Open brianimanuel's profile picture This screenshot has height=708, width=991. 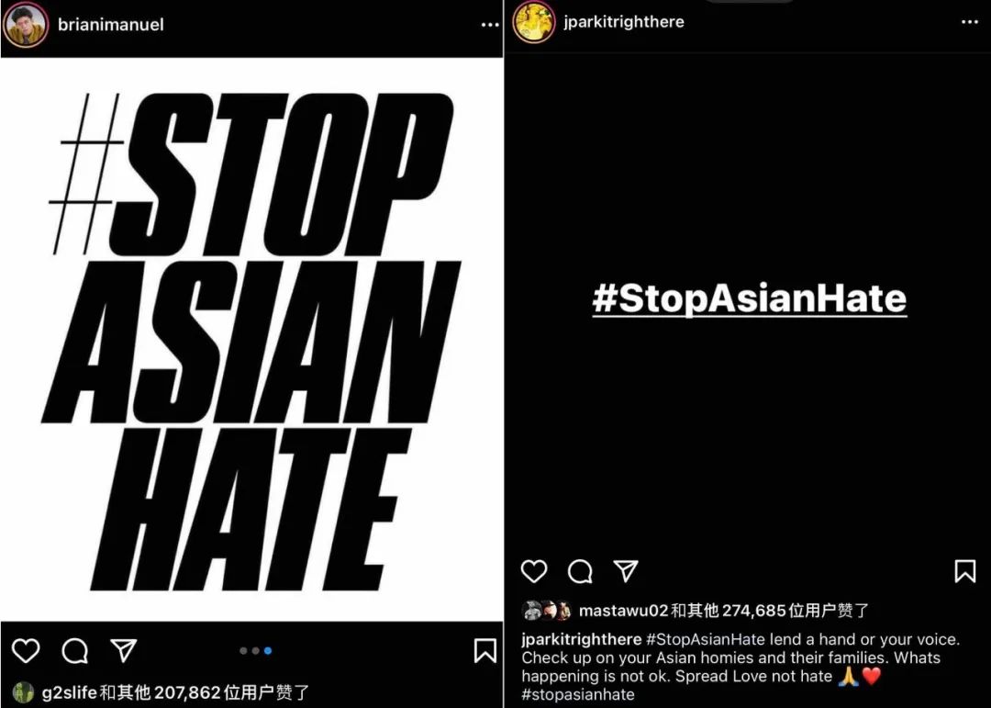tap(25, 25)
